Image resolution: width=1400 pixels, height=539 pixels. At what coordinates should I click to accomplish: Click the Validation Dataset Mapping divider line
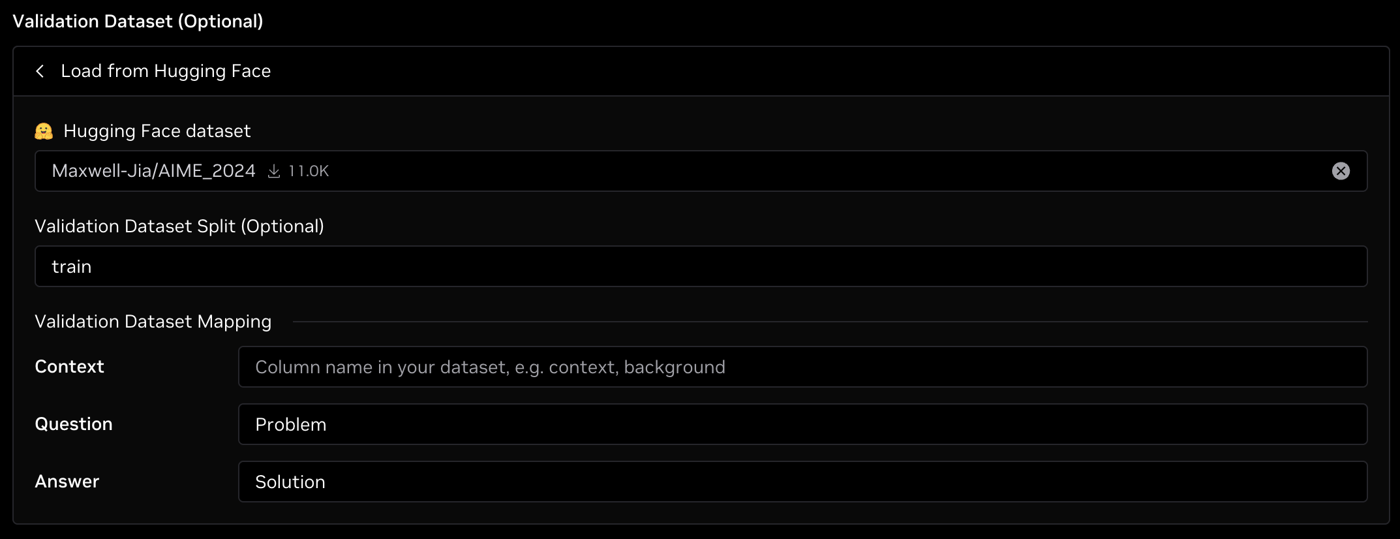tap(829, 322)
